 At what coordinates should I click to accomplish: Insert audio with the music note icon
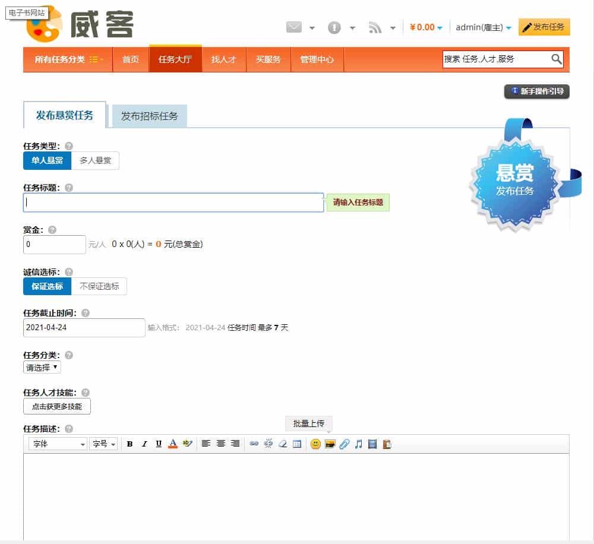coord(358,444)
